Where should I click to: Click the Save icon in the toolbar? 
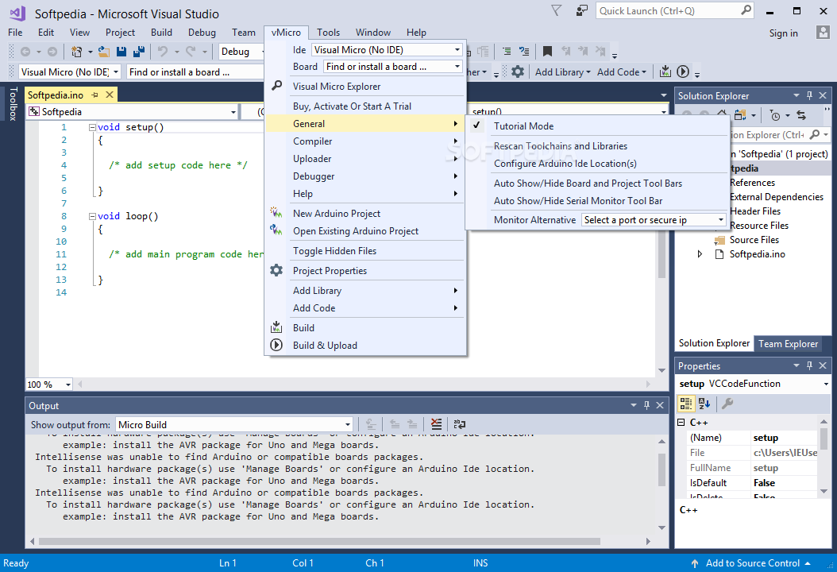pyautogui.click(x=121, y=52)
